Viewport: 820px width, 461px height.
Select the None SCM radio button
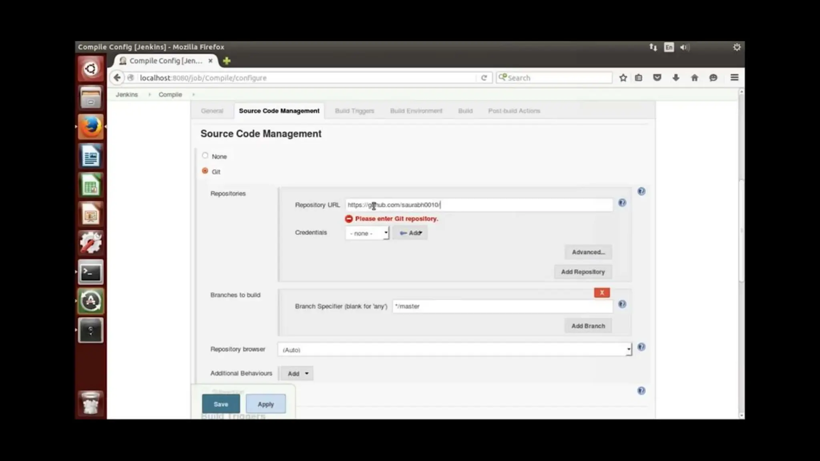coord(205,155)
